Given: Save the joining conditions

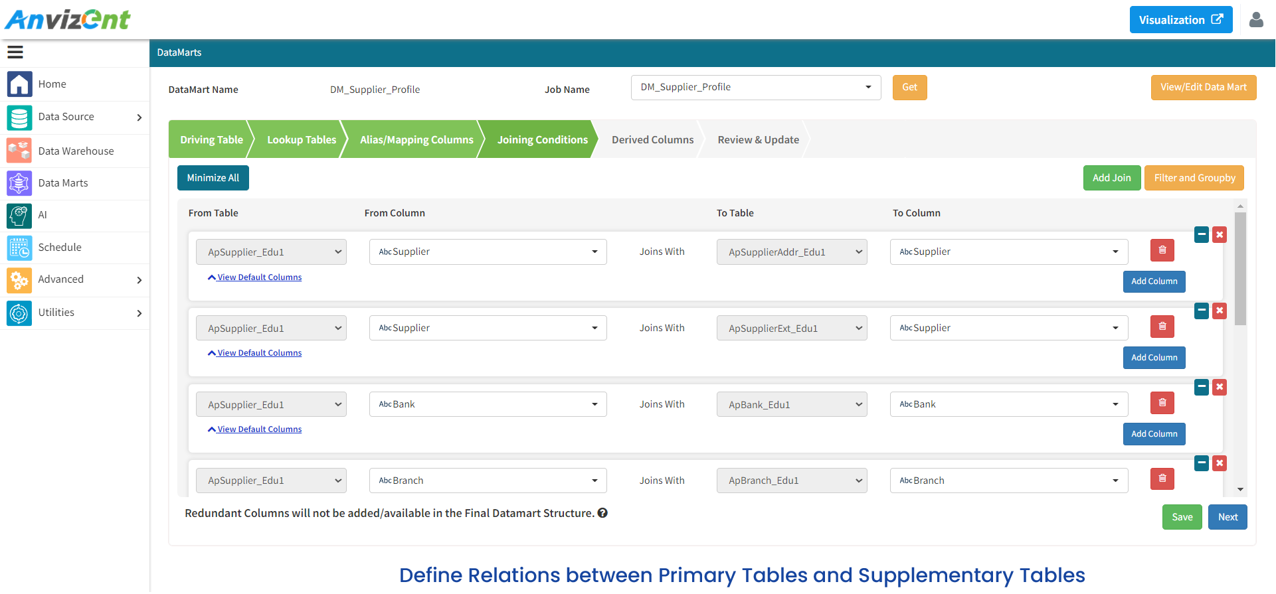Looking at the screenshot, I should point(1182,517).
